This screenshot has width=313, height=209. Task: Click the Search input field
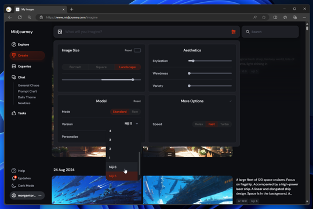click(x=270, y=32)
